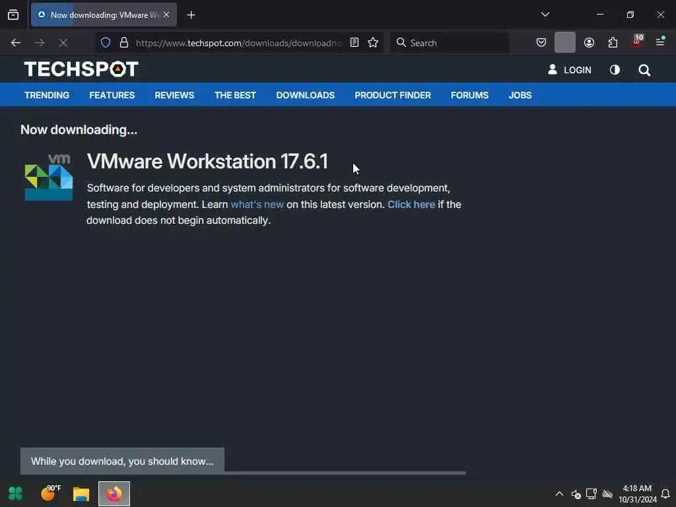This screenshot has width=676, height=507.
Task: Click the gray toolbar button beside Pocket
Action: click(565, 42)
